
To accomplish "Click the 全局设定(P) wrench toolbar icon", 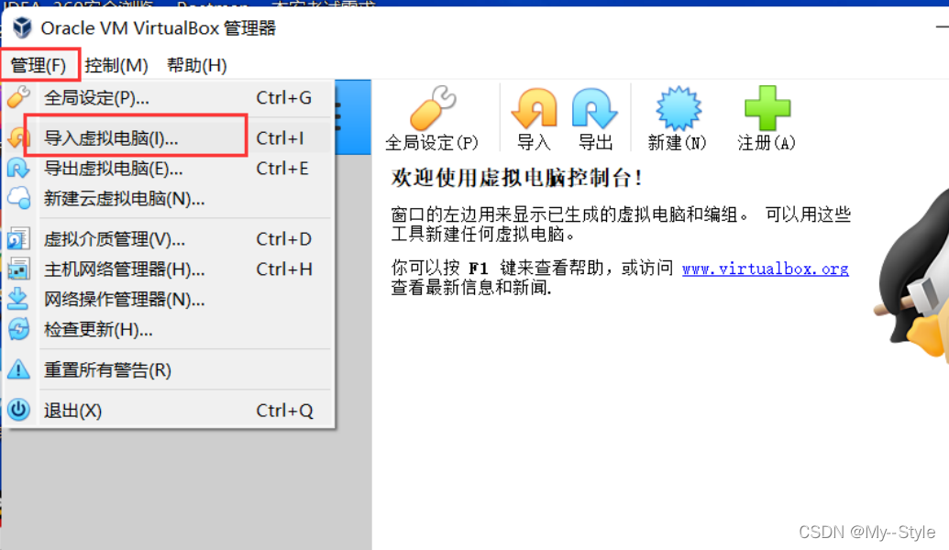I will (x=432, y=107).
